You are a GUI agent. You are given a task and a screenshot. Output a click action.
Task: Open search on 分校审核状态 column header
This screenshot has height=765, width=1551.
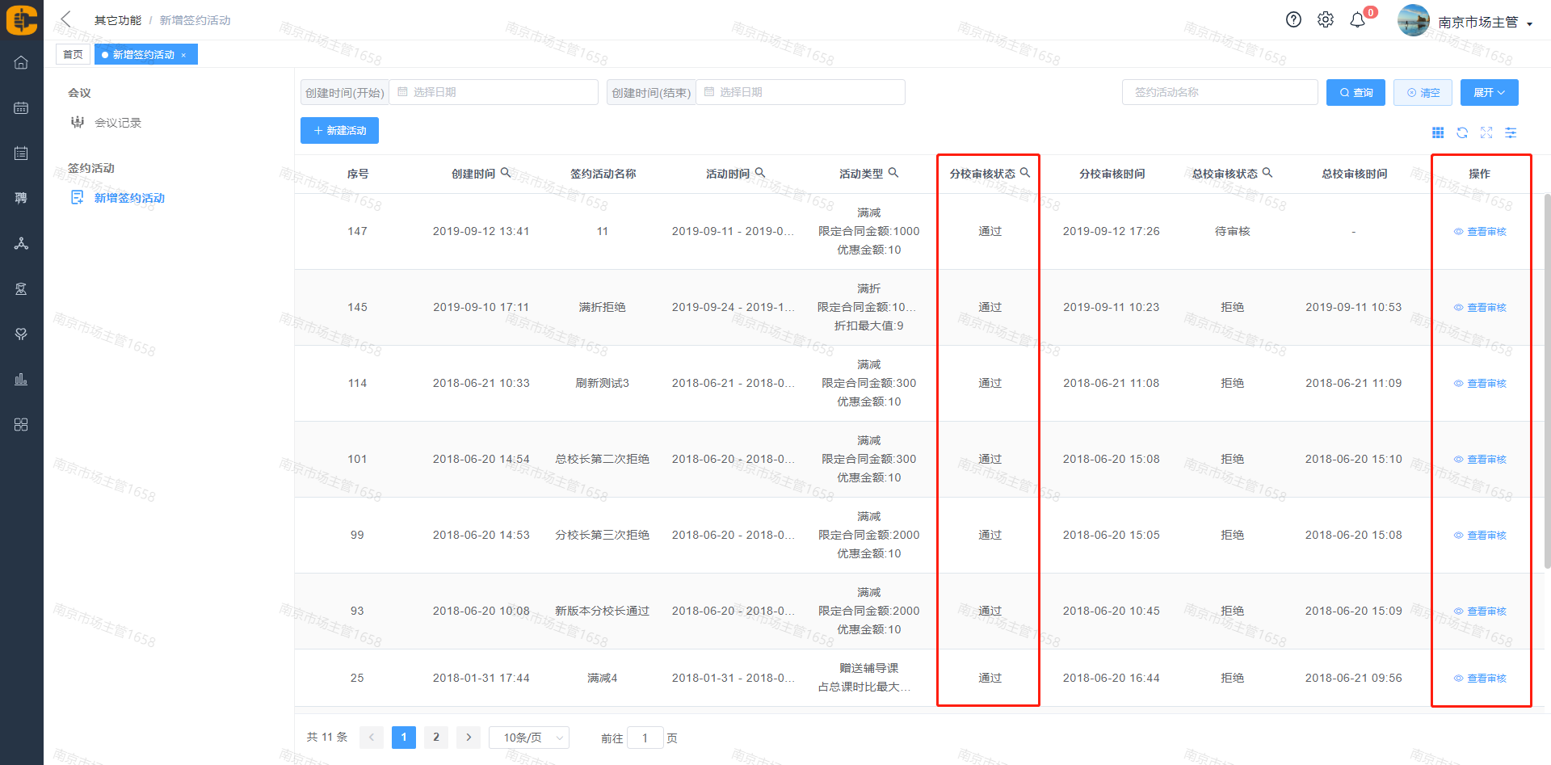click(1025, 173)
